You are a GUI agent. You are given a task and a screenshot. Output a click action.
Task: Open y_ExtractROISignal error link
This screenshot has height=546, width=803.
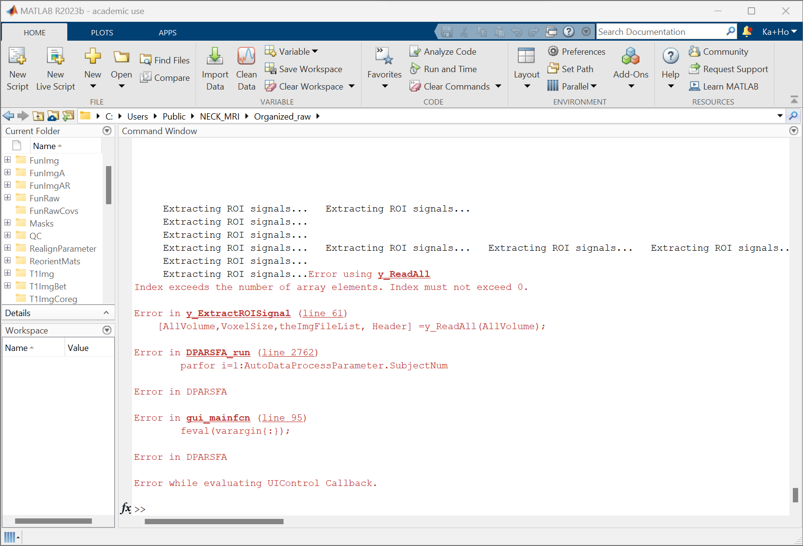click(x=238, y=313)
